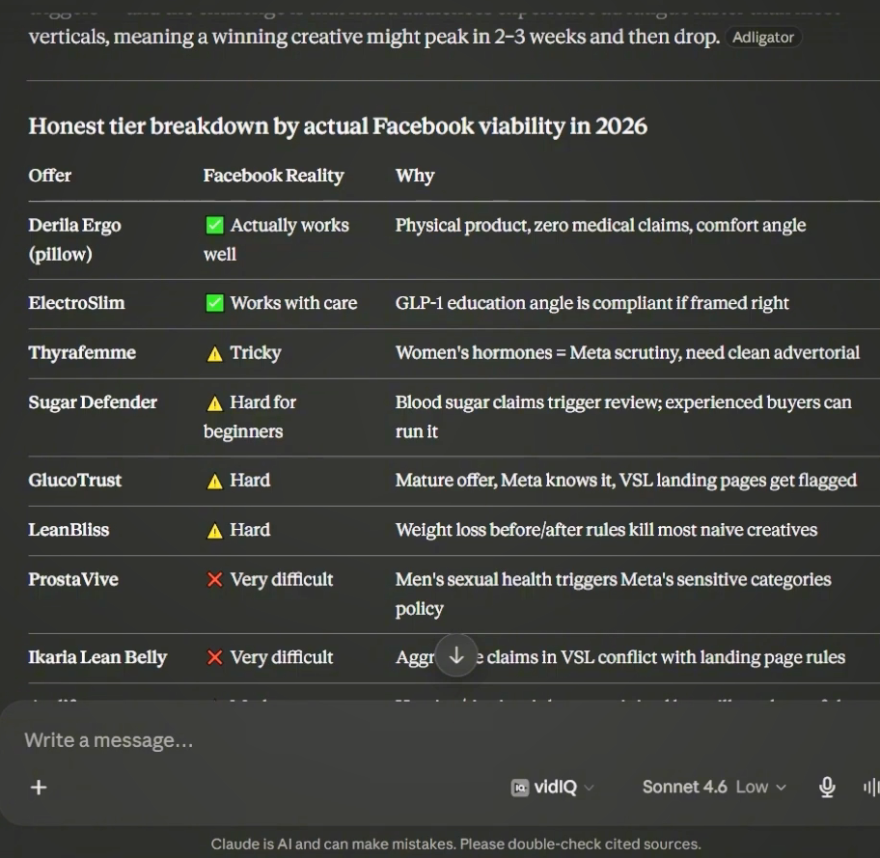Click the warning icon in LeanBliss row
Image resolution: width=880 pixels, height=858 pixels.
pyautogui.click(x=214, y=531)
